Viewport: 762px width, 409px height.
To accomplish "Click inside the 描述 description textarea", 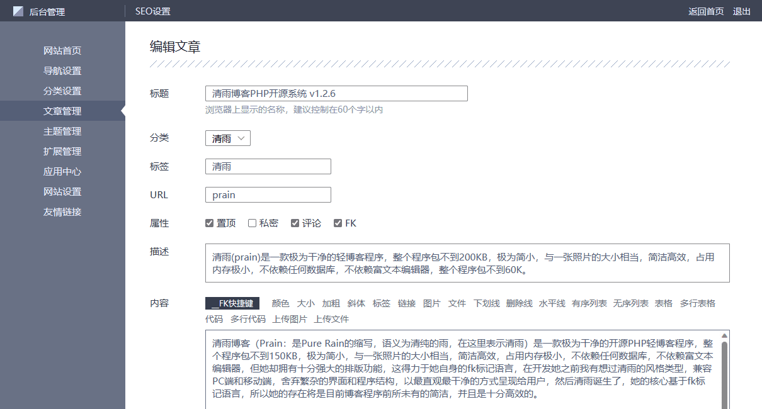I will 467,263.
